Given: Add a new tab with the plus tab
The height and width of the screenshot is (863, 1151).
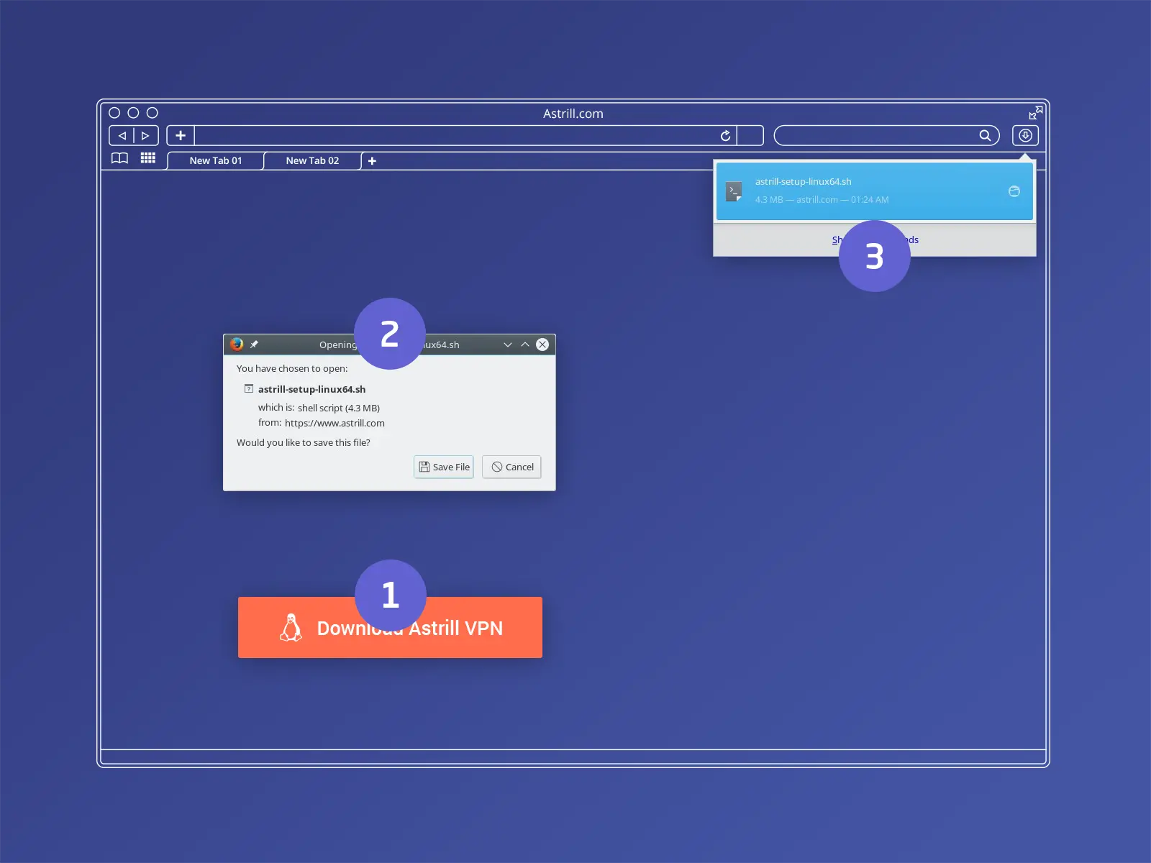Looking at the screenshot, I should tap(372, 161).
